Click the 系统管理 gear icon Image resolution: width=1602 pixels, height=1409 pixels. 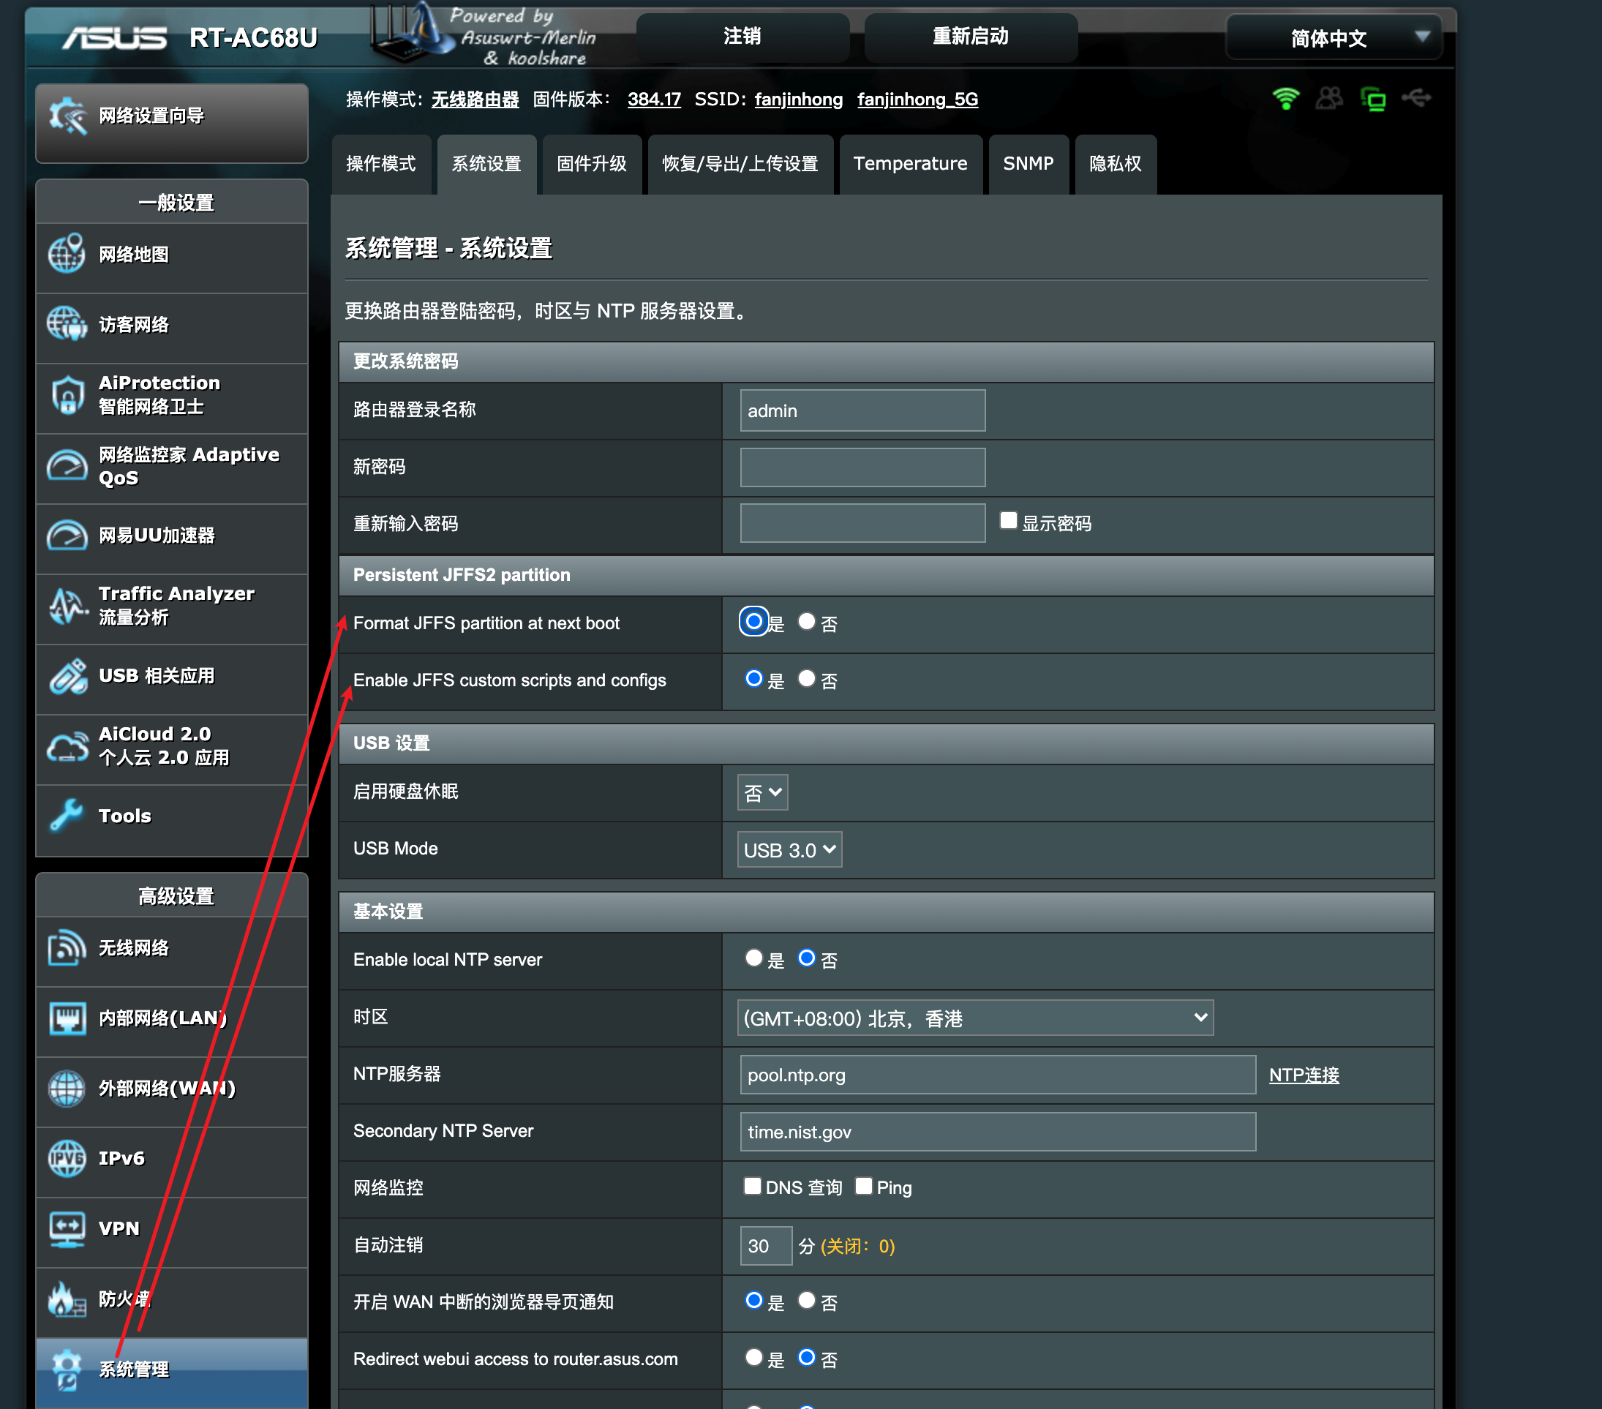[x=67, y=1369]
